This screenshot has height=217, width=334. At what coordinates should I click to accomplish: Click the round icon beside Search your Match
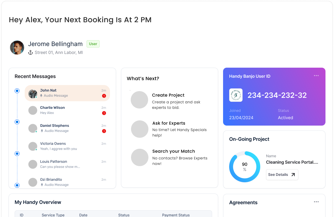[140, 157]
